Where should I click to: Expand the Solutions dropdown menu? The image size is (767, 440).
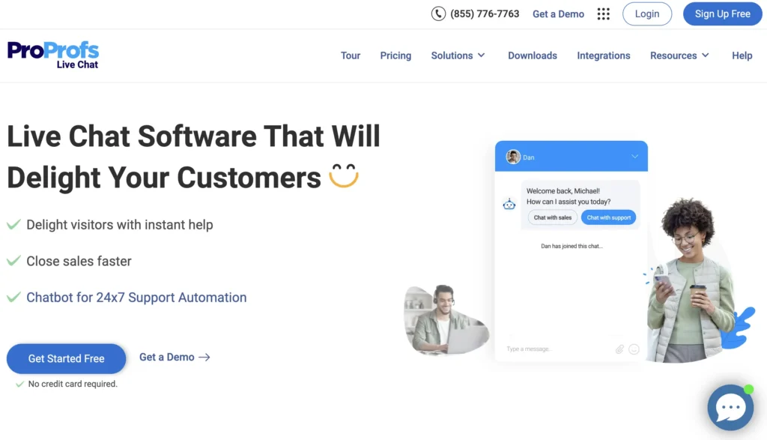(458, 55)
